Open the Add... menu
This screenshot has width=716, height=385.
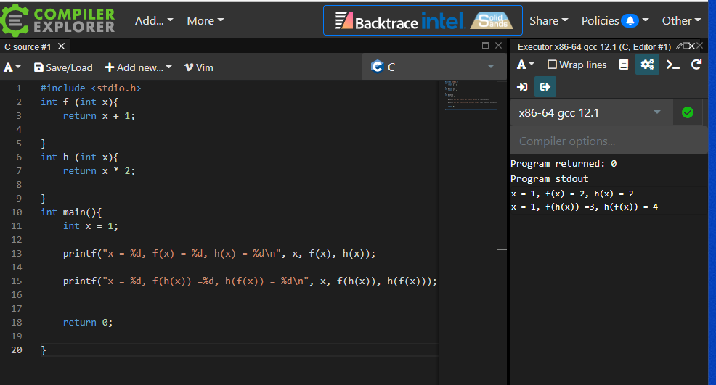[x=154, y=20]
